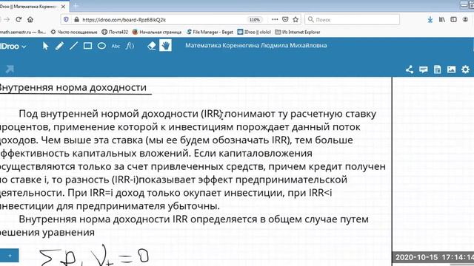Image resolution: width=474 pixels, height=266 pixels.
Task: Click the share board icon
Action: tap(410, 69)
